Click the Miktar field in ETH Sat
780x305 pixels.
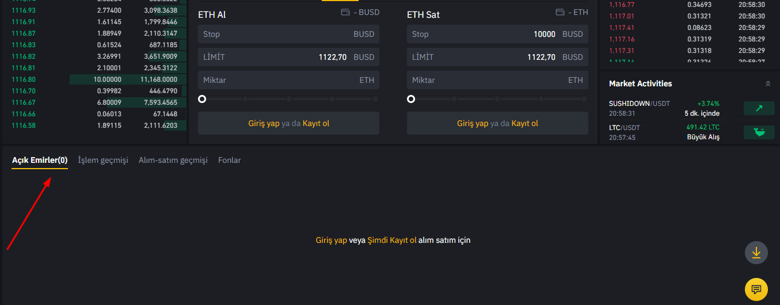(497, 80)
